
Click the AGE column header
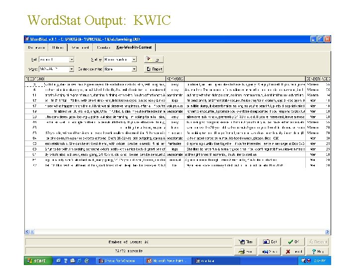[x=325, y=79]
